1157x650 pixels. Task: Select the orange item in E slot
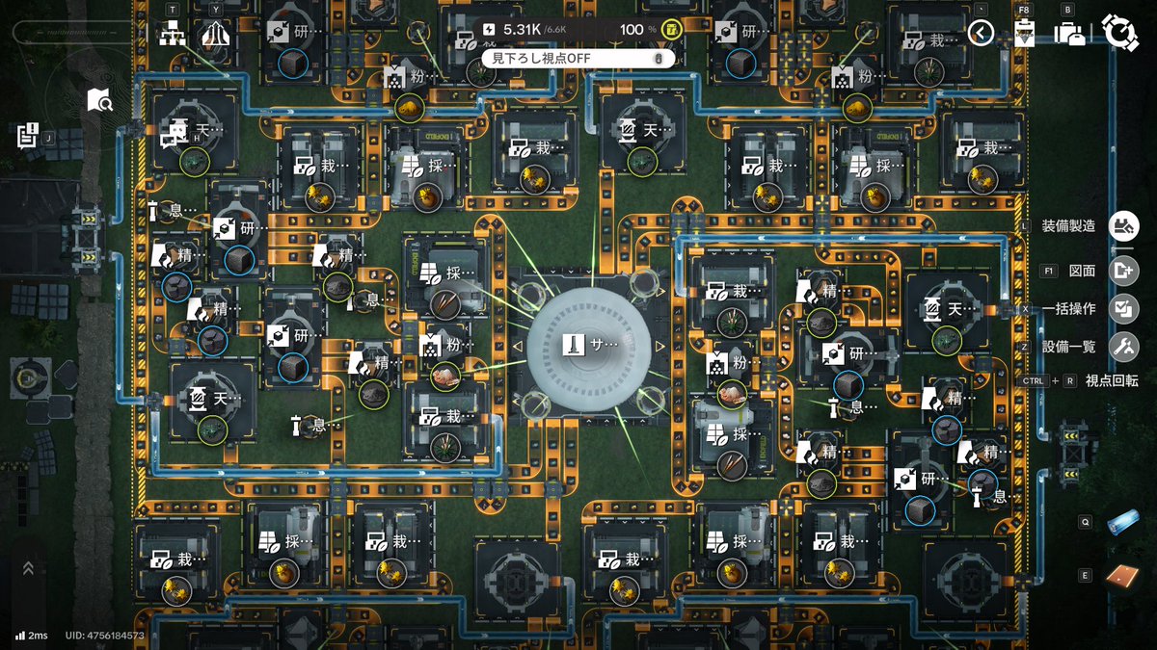point(1122,575)
